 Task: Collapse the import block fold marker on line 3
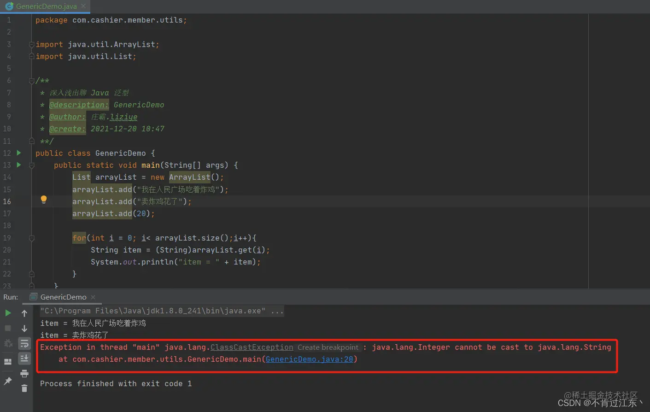pyautogui.click(x=31, y=45)
